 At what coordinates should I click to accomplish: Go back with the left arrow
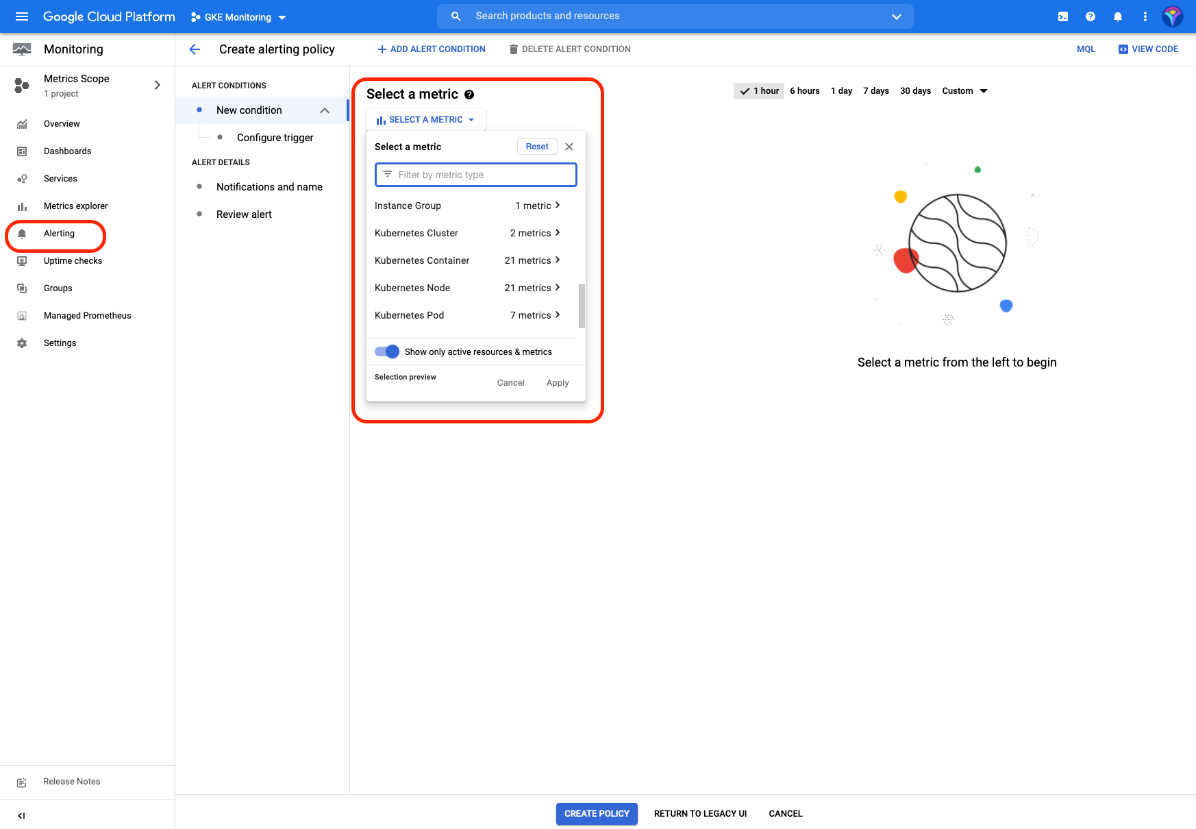point(195,49)
